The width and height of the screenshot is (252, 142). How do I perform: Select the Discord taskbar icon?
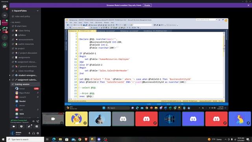point(99,139)
